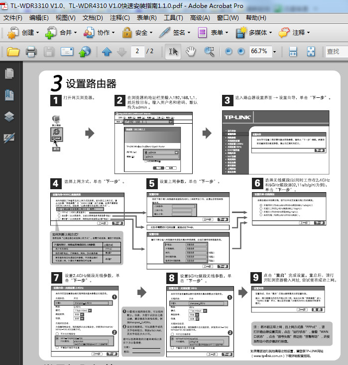Click the fit one full page icon

[x=311, y=52]
